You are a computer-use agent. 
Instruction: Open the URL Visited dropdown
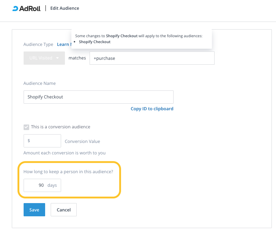pyautogui.click(x=44, y=58)
